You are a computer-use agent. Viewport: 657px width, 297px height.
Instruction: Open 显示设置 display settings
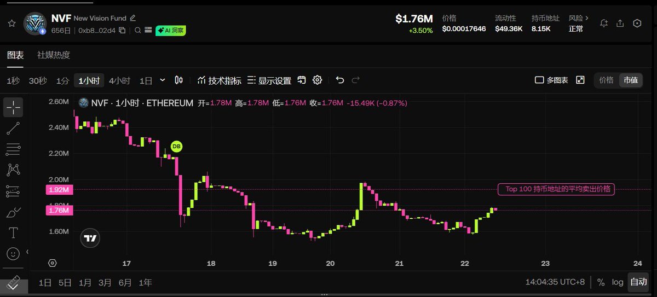(x=269, y=80)
